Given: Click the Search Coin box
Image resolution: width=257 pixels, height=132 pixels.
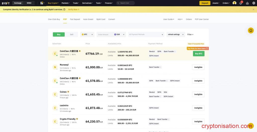Looking at the screenshot, I should pyautogui.click(x=125, y=3).
